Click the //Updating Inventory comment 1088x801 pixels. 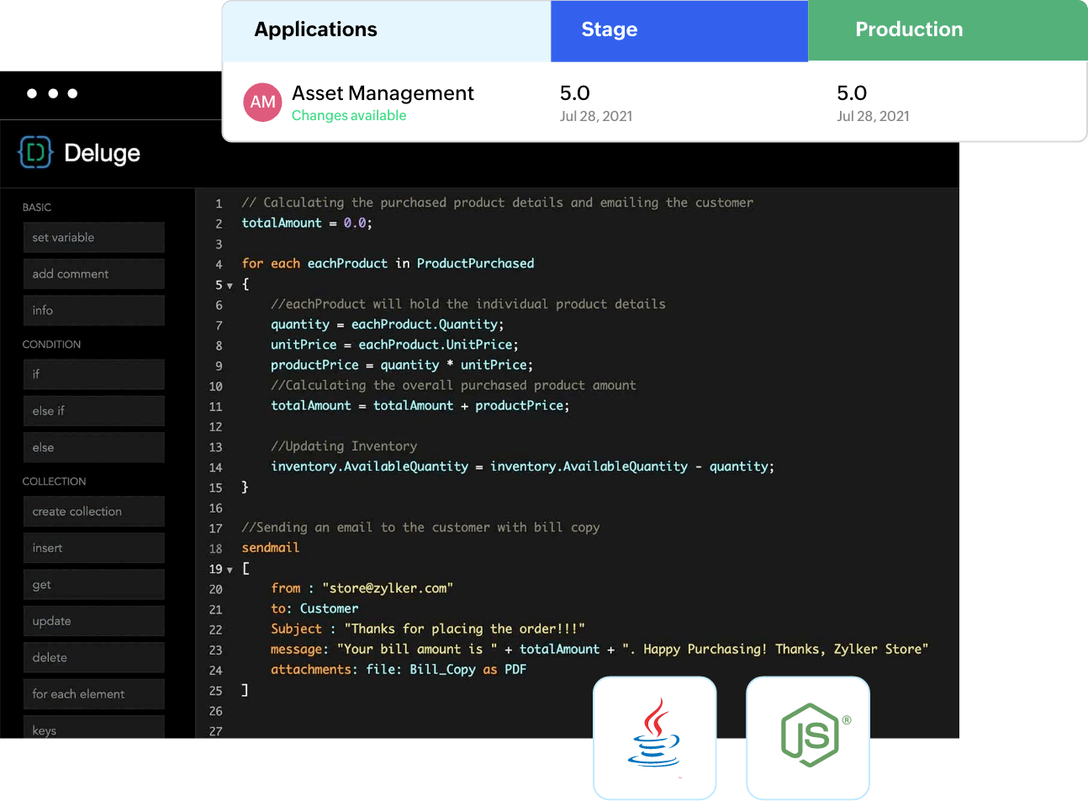[344, 446]
